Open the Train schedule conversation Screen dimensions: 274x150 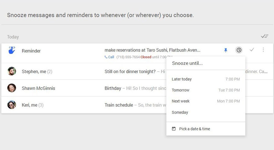[119, 105]
